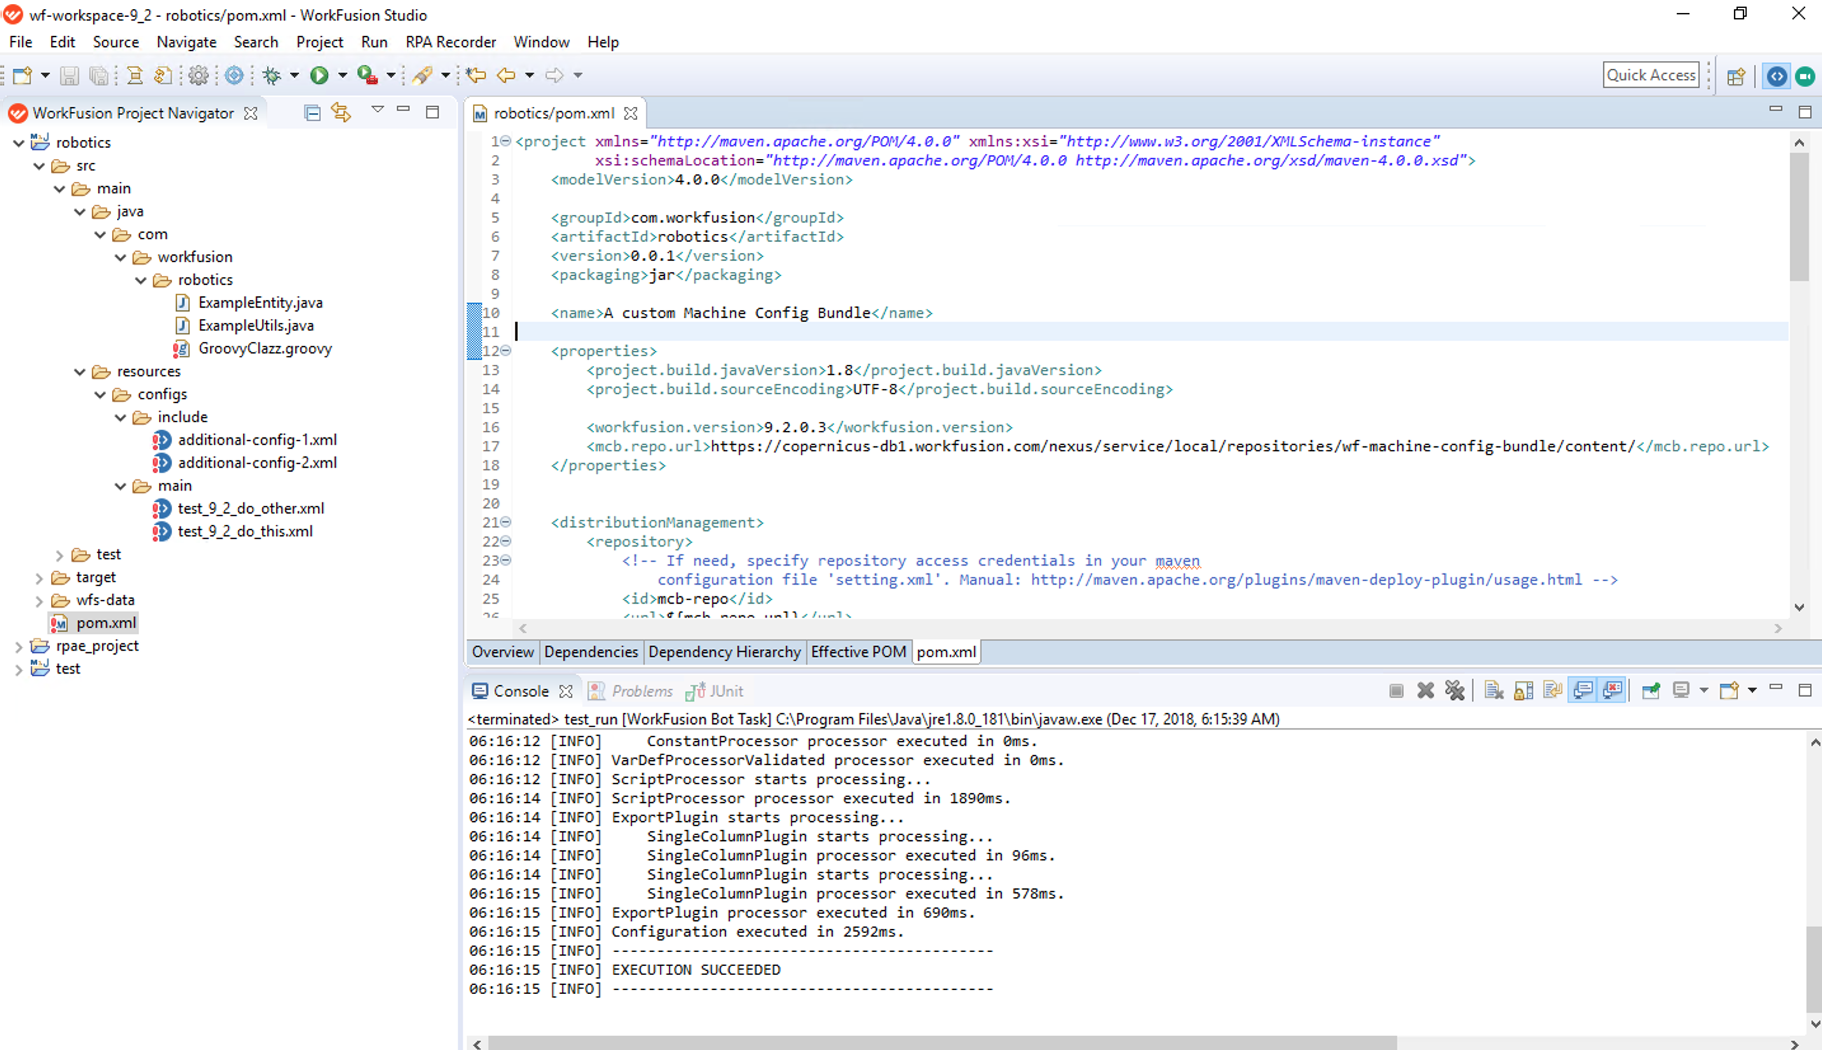Click Run External Tools toolbox icon
1822x1050 pixels.
(x=367, y=75)
